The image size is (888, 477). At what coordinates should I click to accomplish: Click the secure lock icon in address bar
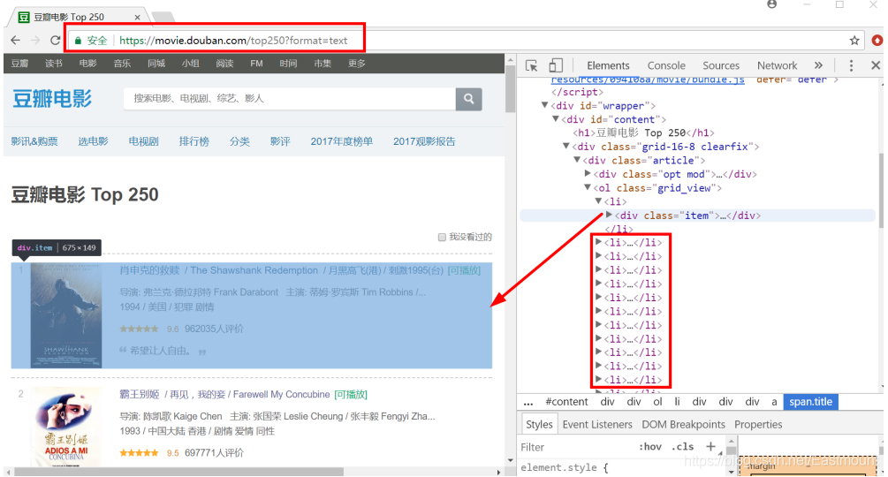pos(78,40)
